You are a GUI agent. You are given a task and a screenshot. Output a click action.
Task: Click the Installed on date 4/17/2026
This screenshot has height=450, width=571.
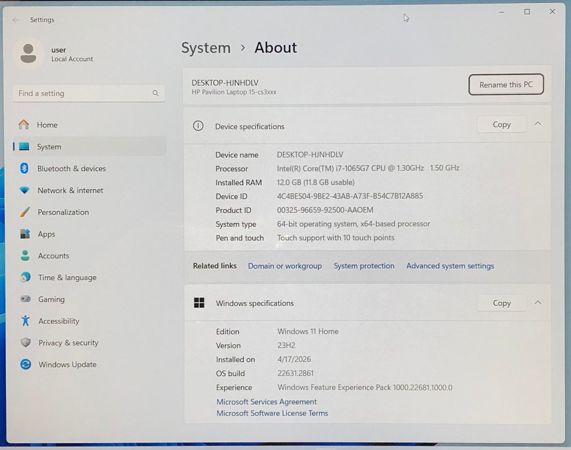coord(294,359)
